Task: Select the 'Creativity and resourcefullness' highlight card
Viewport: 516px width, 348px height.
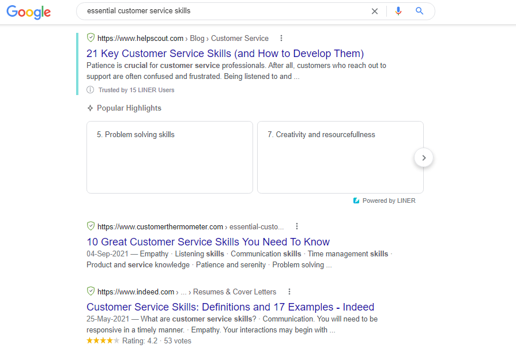Action: click(340, 157)
